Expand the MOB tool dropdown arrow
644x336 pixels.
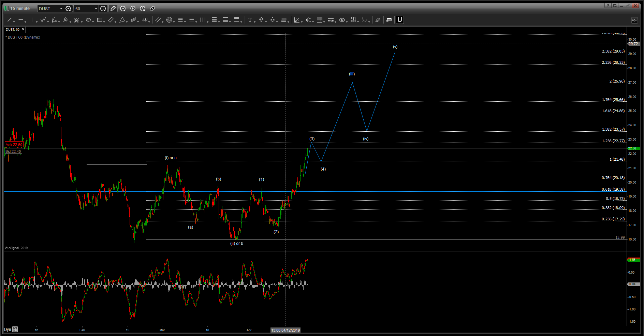click(x=336, y=21)
